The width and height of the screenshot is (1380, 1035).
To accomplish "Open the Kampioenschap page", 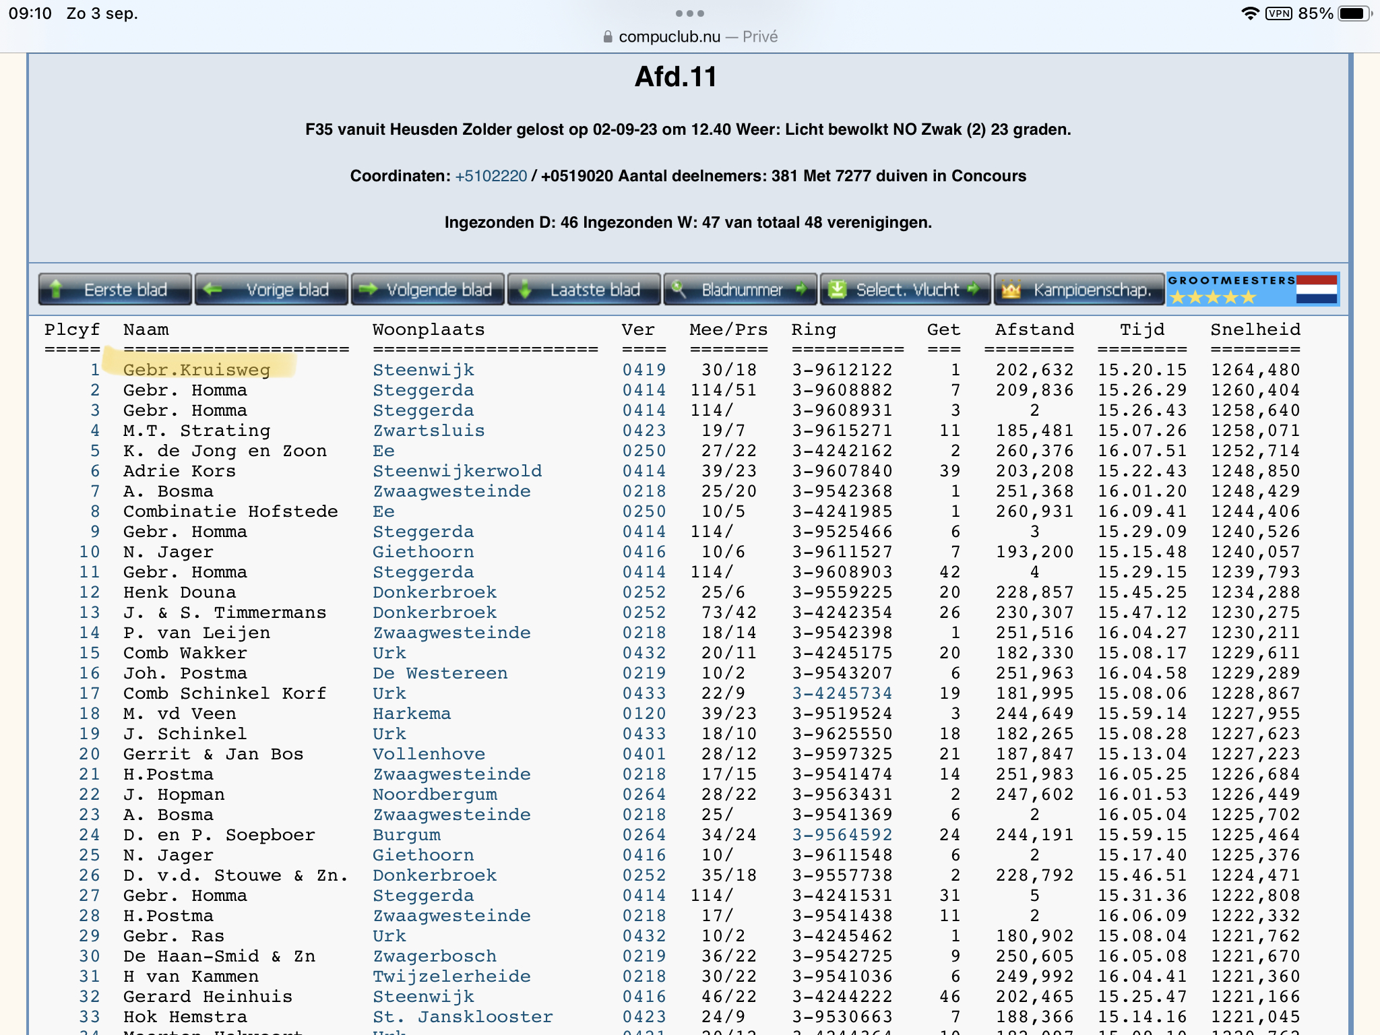I will [x=1079, y=290].
